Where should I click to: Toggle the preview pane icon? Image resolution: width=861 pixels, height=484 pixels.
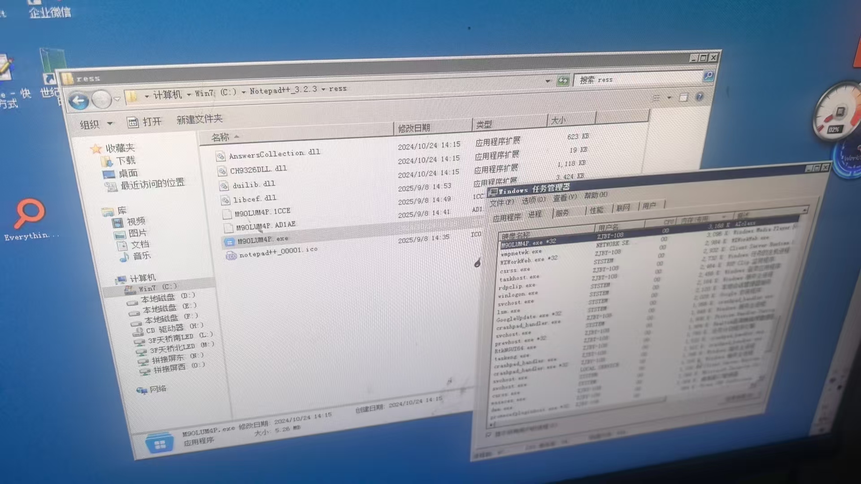683,97
